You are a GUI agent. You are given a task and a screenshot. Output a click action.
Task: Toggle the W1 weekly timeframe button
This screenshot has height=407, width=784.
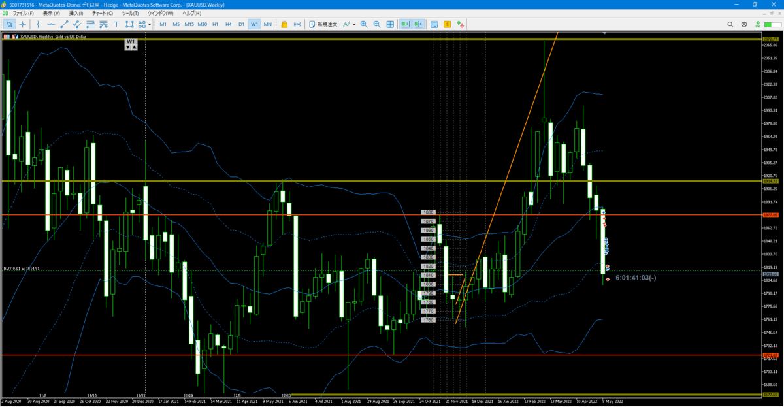click(x=254, y=24)
